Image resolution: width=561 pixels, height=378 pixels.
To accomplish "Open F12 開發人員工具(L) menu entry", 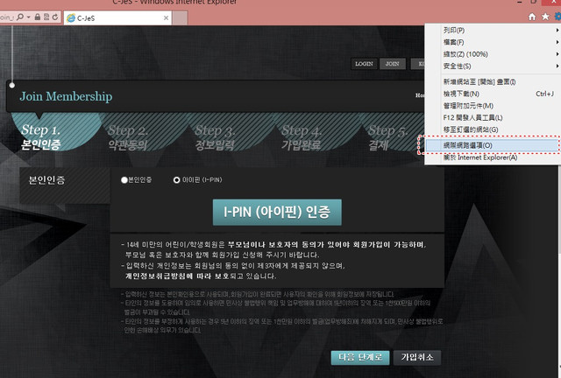I will [x=493, y=117].
